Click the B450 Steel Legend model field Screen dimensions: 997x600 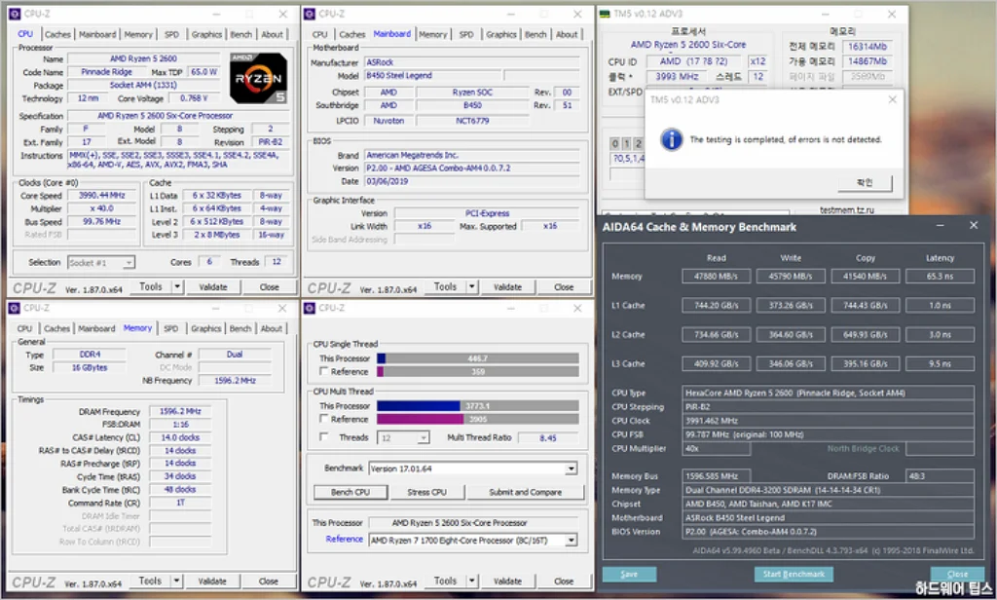[432, 75]
